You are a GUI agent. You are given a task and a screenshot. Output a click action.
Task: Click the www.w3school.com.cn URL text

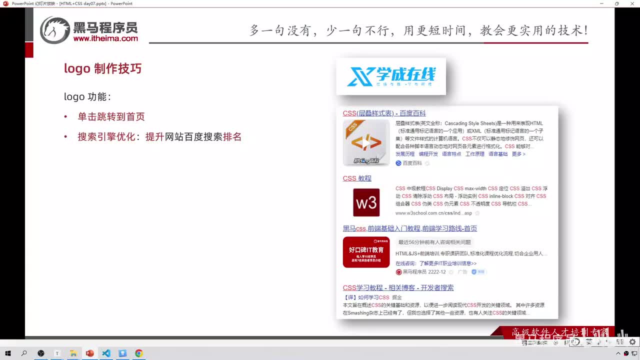coord(433,213)
